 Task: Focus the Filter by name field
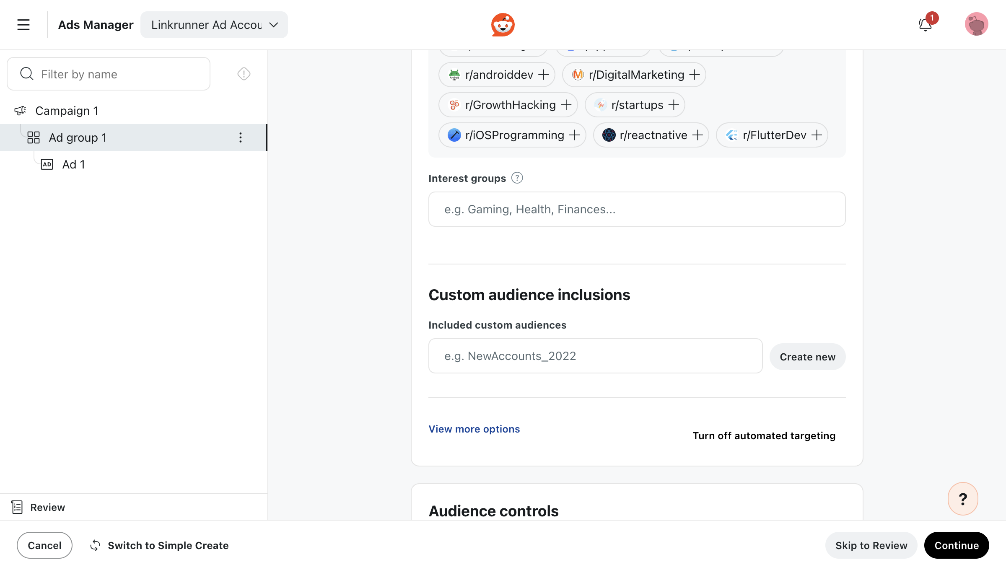(x=109, y=74)
